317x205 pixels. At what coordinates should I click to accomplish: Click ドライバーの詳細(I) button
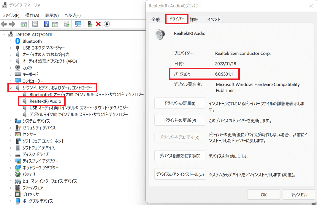(x=180, y=103)
